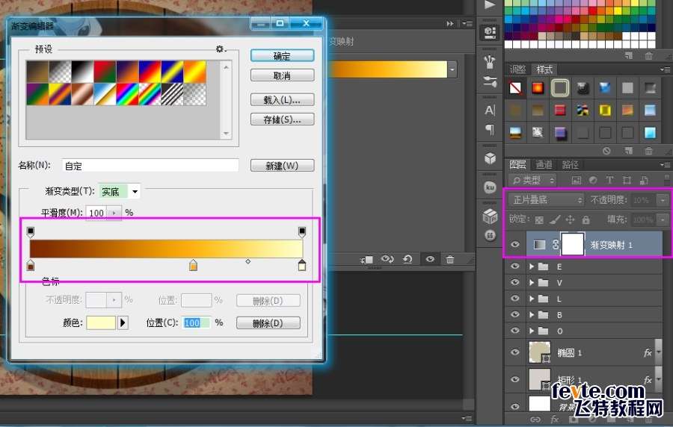Select the orange middle color stop
Image resolution: width=673 pixels, height=427 pixels.
pos(193,265)
